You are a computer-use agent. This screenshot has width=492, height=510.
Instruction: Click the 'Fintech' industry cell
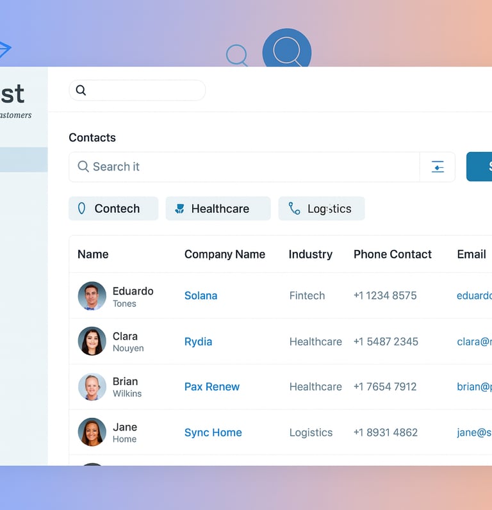pyautogui.click(x=307, y=295)
